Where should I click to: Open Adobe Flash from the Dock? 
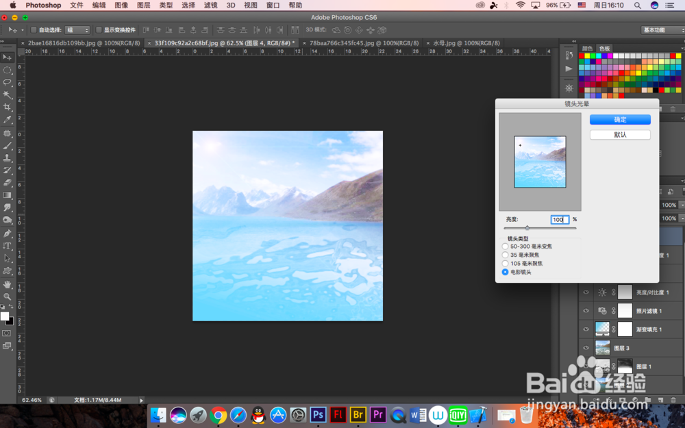(338, 414)
